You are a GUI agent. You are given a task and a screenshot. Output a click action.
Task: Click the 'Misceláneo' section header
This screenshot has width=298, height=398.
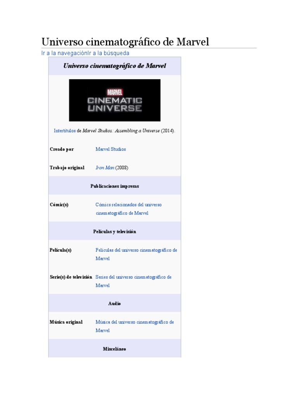pyautogui.click(x=114, y=349)
